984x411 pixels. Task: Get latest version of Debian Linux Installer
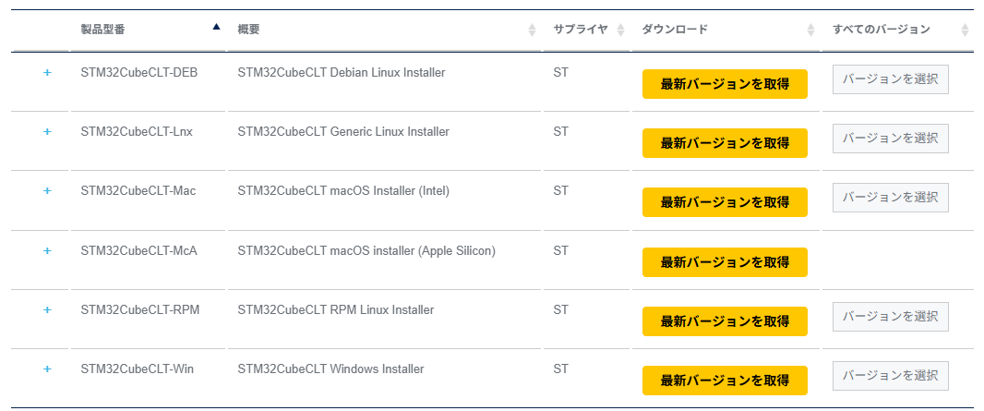click(x=725, y=84)
